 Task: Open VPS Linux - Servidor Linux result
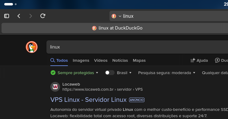click(x=88, y=100)
